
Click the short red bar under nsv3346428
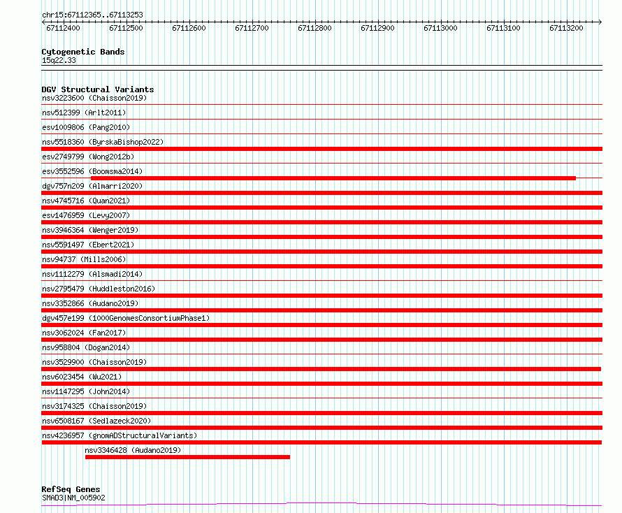187,457
